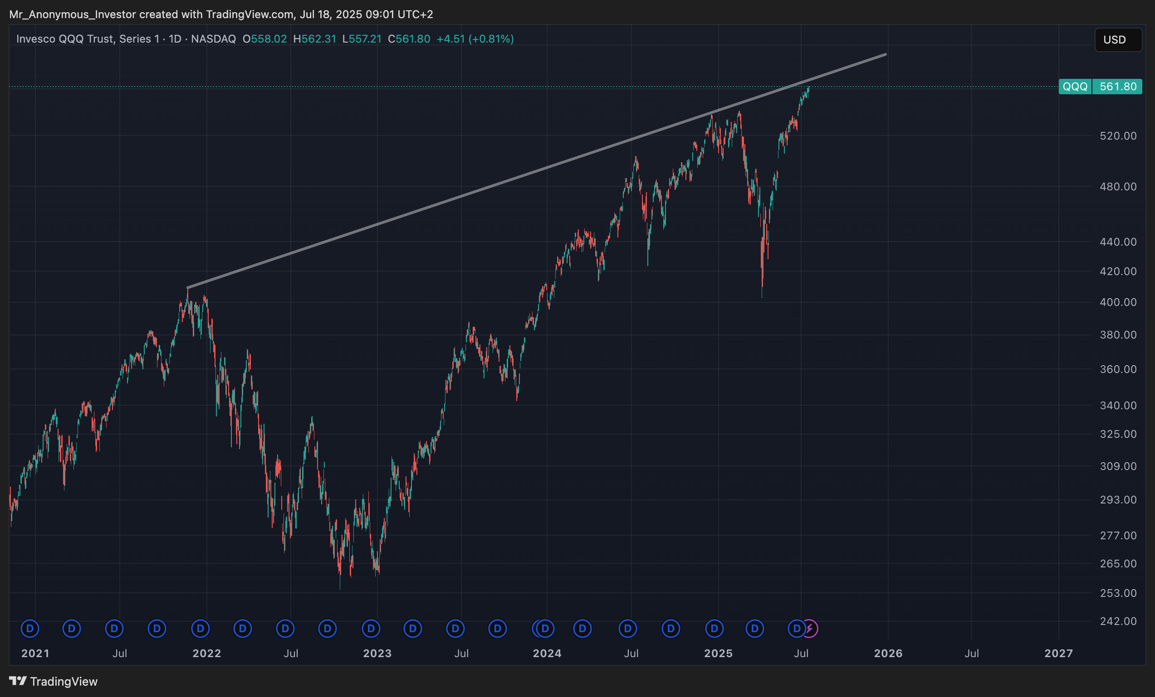
Task: Click the low value L557.21
Action: [362, 39]
